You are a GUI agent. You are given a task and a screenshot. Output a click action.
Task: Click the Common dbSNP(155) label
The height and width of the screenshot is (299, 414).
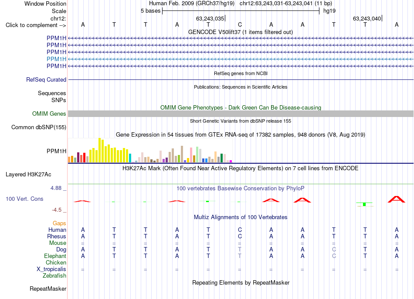tap(38, 127)
